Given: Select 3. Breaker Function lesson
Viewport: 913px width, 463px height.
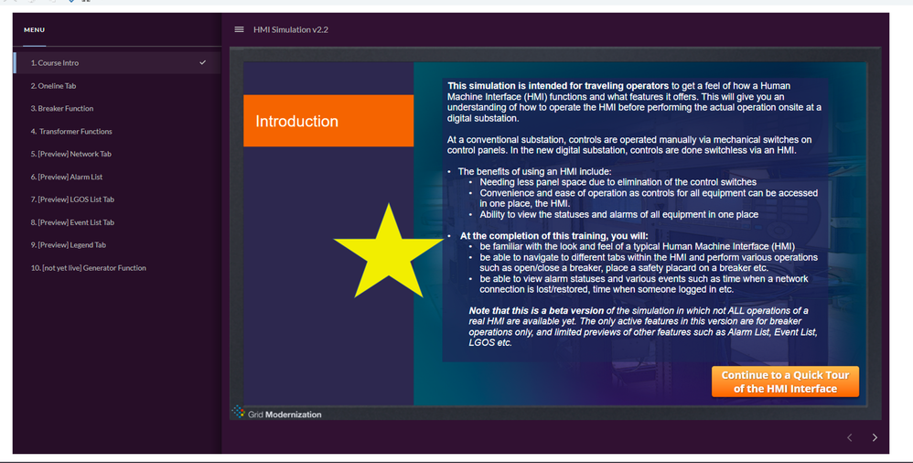Looking at the screenshot, I should [x=117, y=108].
